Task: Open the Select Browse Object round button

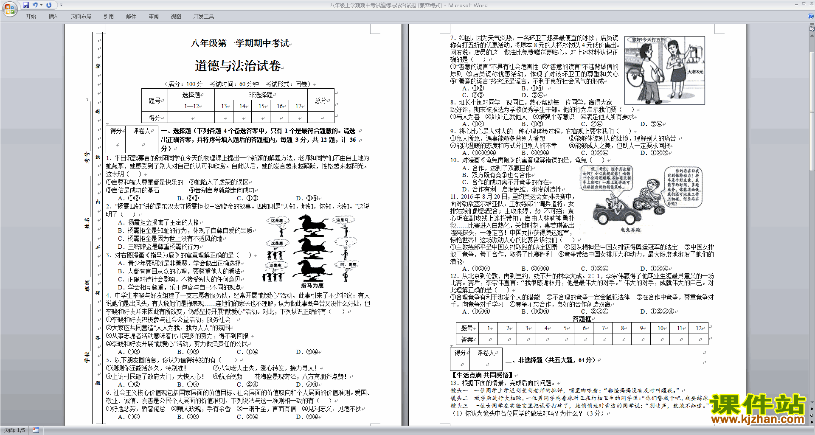Action: 812,415
